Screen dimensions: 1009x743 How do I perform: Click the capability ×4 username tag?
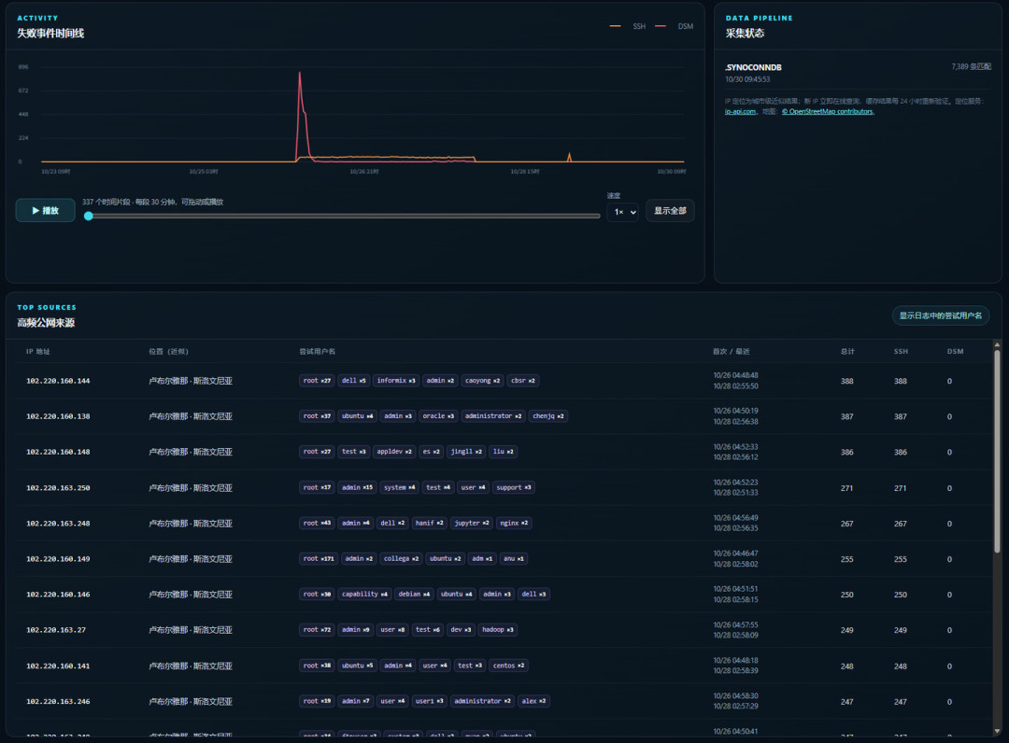click(x=364, y=594)
